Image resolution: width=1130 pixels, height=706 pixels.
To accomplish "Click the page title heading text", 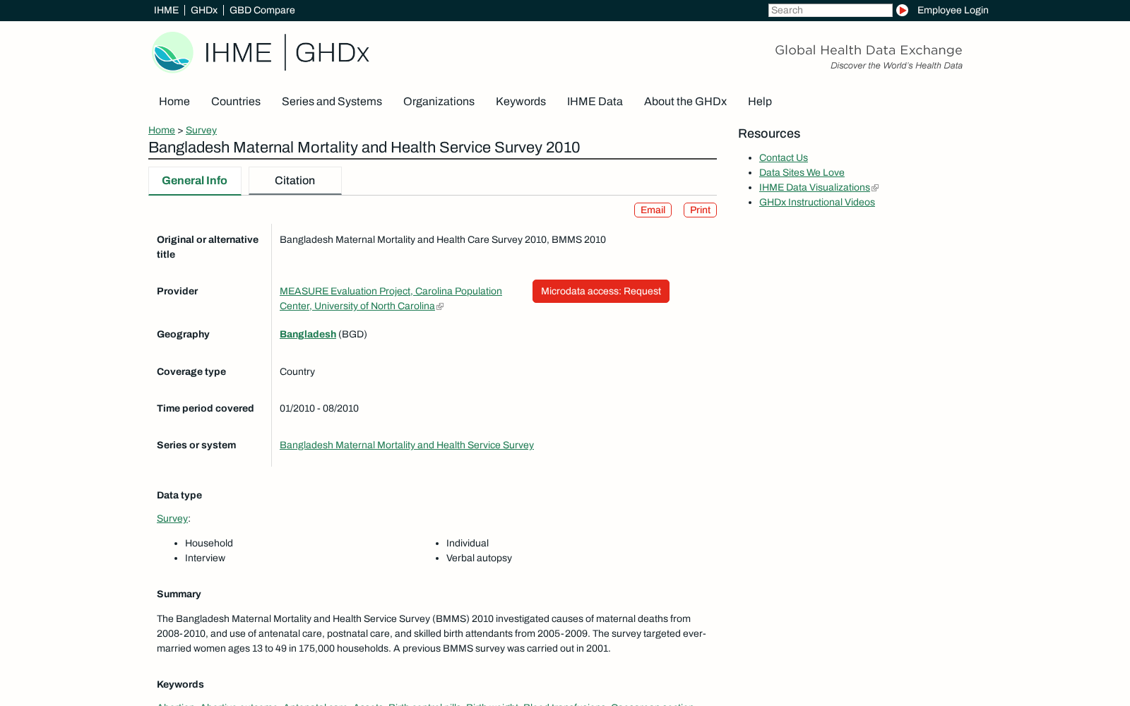I will coord(364,148).
